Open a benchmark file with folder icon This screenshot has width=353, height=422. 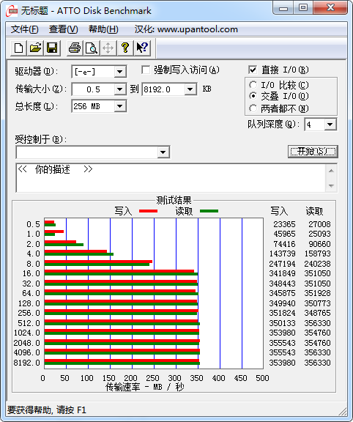click(x=35, y=48)
